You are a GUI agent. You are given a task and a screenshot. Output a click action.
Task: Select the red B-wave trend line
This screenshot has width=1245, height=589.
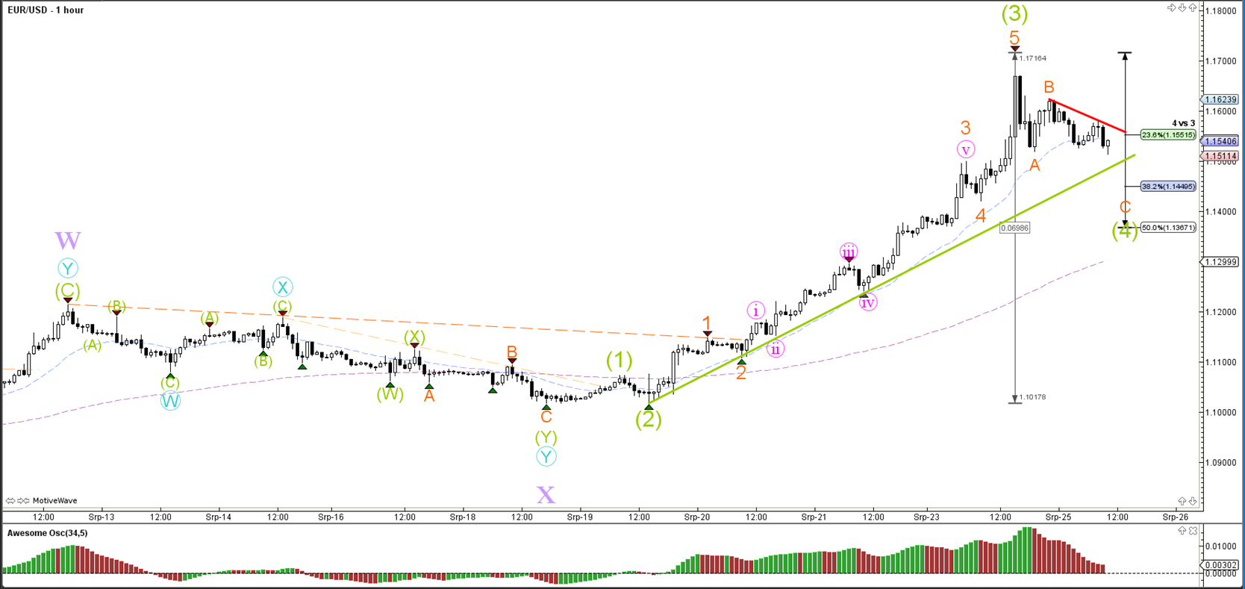coord(1087,115)
